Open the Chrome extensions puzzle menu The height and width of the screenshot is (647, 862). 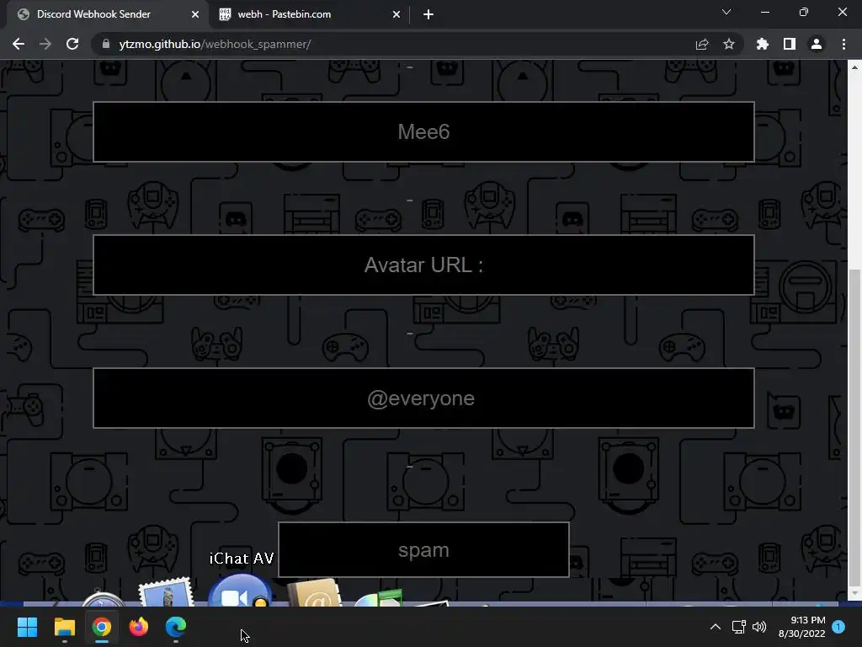(x=762, y=44)
